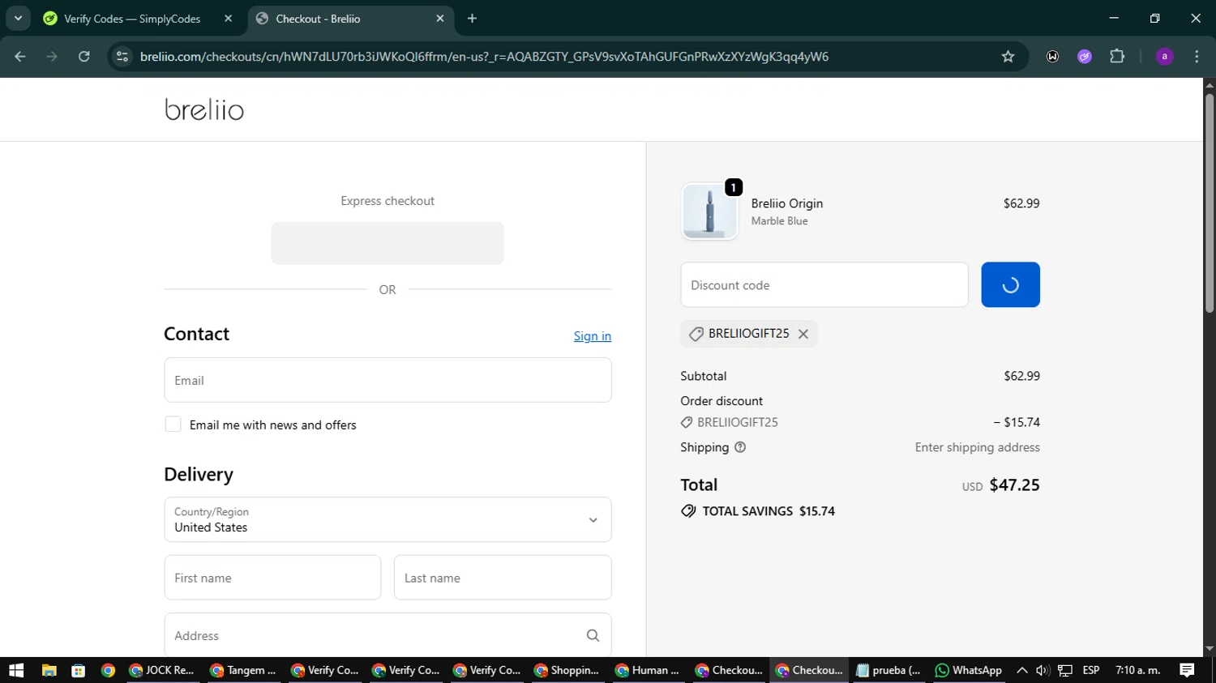Screen dimensions: 1216x683
Task: Click the Express checkout button placeholder
Action: pos(387,243)
